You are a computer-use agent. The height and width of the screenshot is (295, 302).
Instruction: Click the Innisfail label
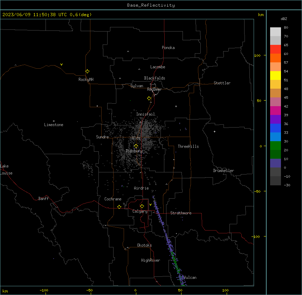click(x=145, y=114)
